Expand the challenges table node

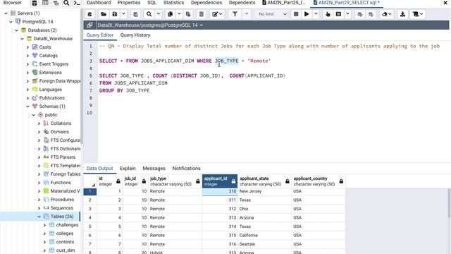tap(45, 225)
